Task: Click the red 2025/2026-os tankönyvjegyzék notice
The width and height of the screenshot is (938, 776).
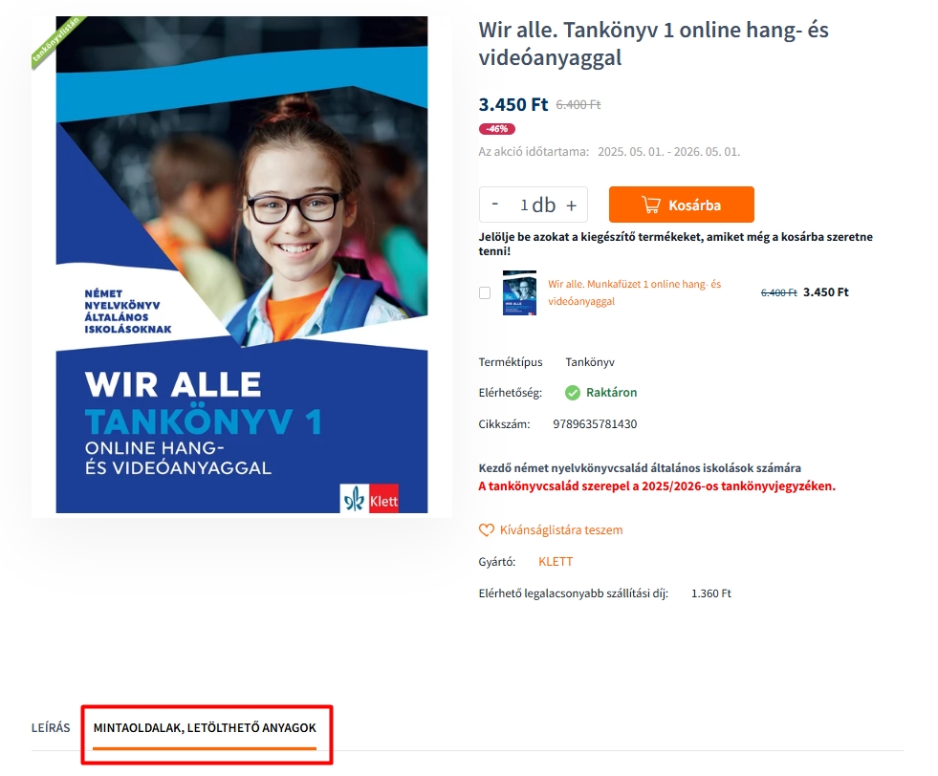Action: pos(657,486)
